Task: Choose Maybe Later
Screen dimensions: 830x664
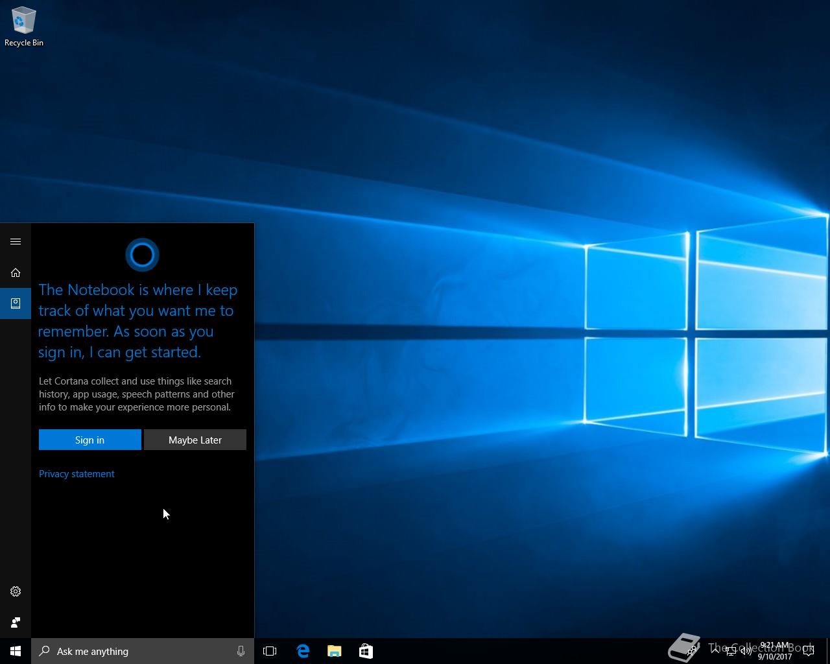Action: [195, 440]
